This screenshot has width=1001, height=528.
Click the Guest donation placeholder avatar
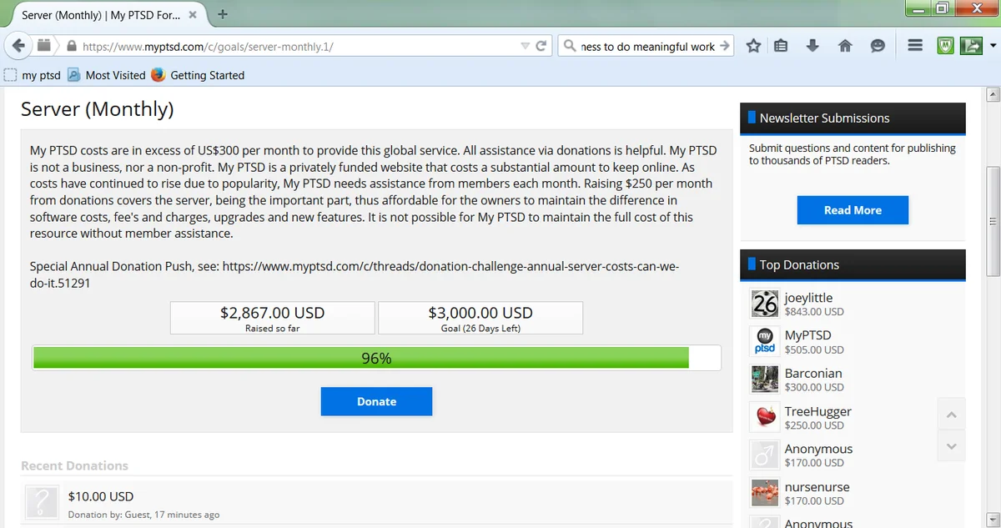[x=42, y=504]
